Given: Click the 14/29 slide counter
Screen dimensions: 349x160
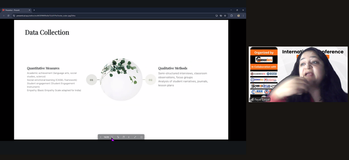Looking at the screenshot, I should point(106,137).
